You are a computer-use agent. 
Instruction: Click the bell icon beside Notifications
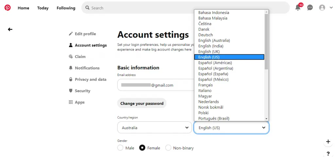(71, 68)
